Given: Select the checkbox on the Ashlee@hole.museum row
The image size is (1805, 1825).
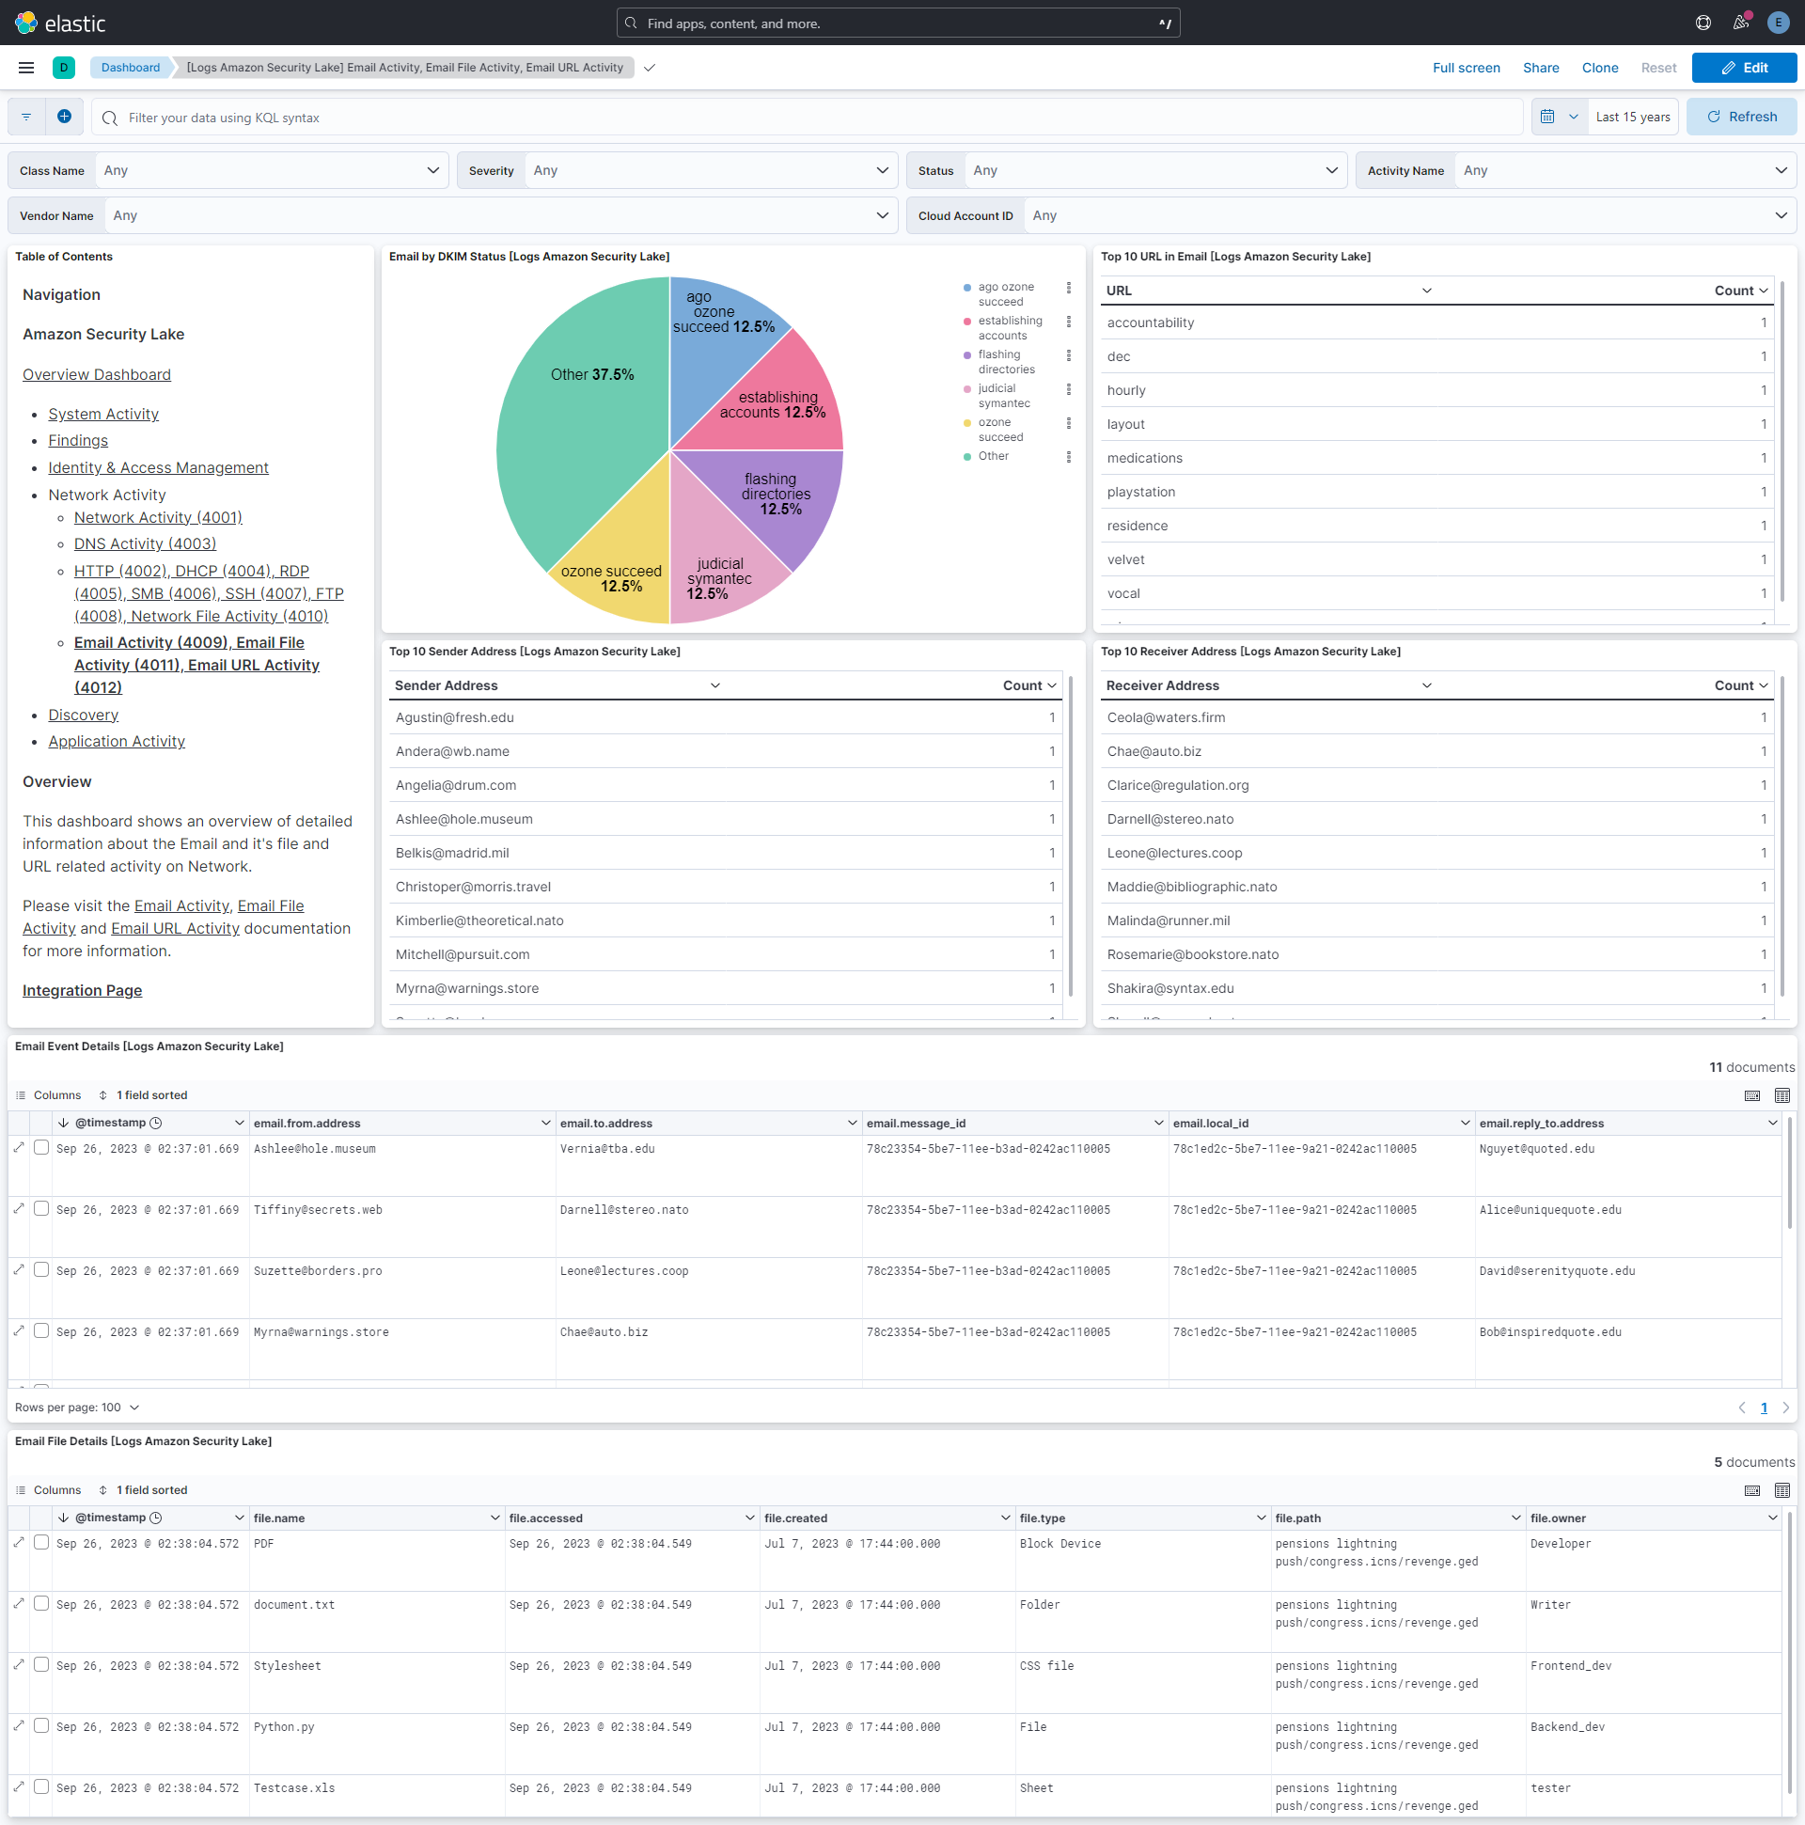Looking at the screenshot, I should click(x=41, y=1148).
